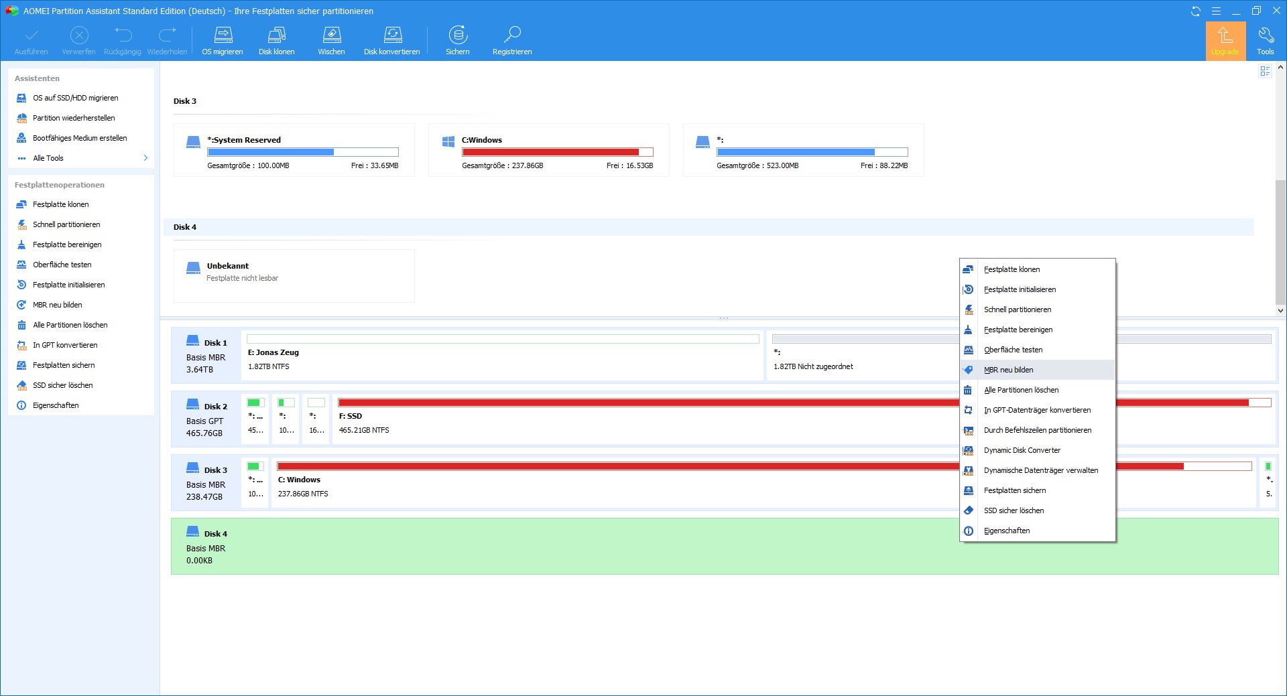Choose Bootfähiges Medium erstellen
The width and height of the screenshot is (1287, 696).
point(81,138)
